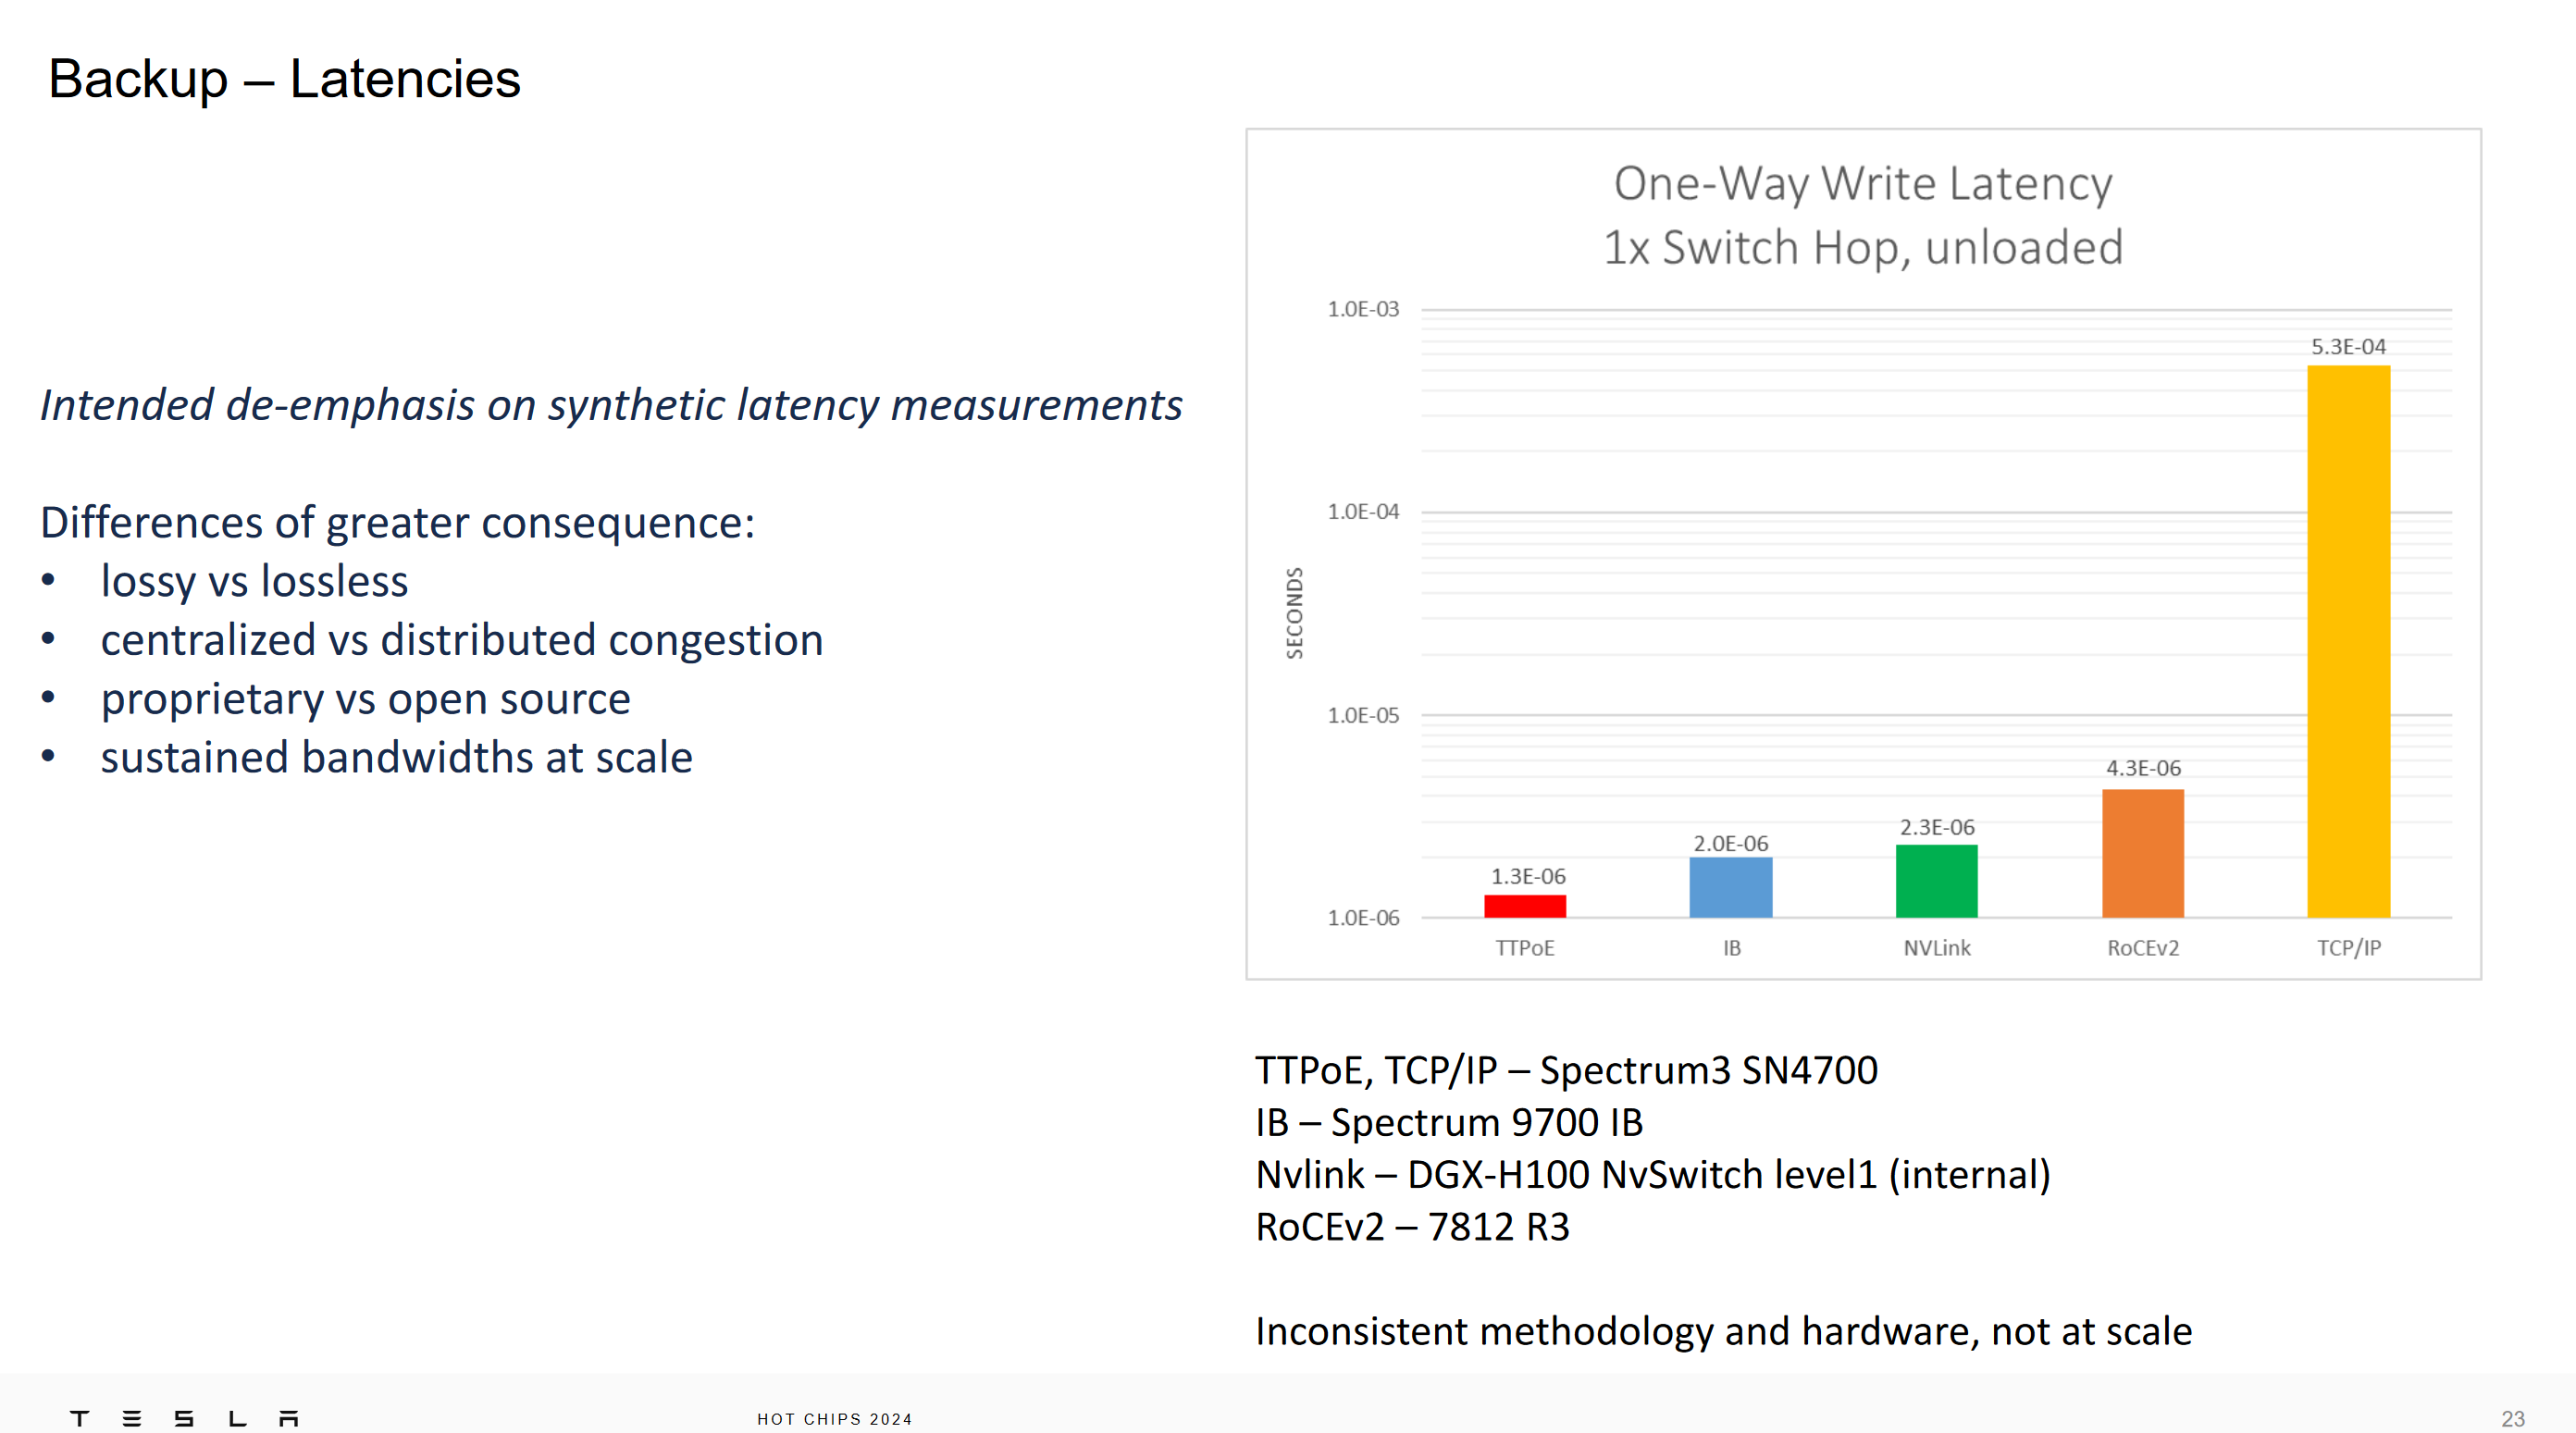Image resolution: width=2576 pixels, height=1433 pixels.
Task: Click 'TTPoE, TCP/IP – Spectrum3 SN4700' line
Action: (1567, 1071)
